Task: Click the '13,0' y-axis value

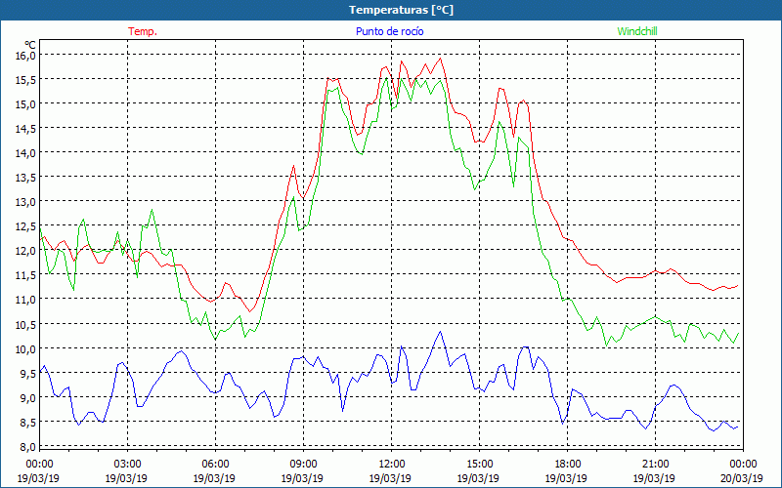Action: coord(25,202)
